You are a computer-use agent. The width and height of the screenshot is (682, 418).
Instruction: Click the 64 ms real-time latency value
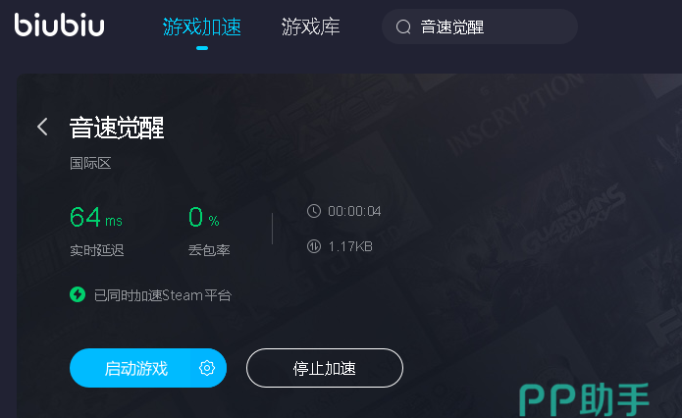96,217
